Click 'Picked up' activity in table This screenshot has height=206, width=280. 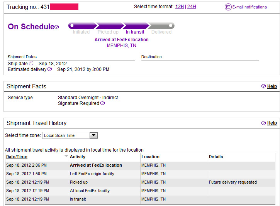point(79,182)
